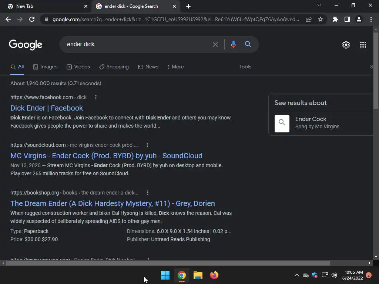379x284 pixels.
Task: Click the scroll down arrow
Action: (x=376, y=257)
